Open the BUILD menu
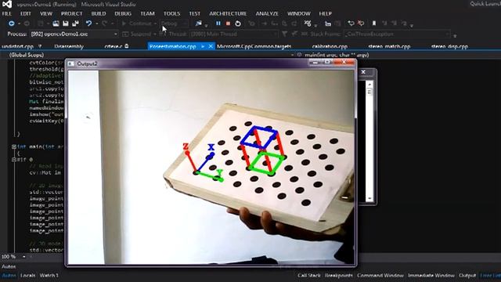The image size is (501, 282). pos(99,14)
